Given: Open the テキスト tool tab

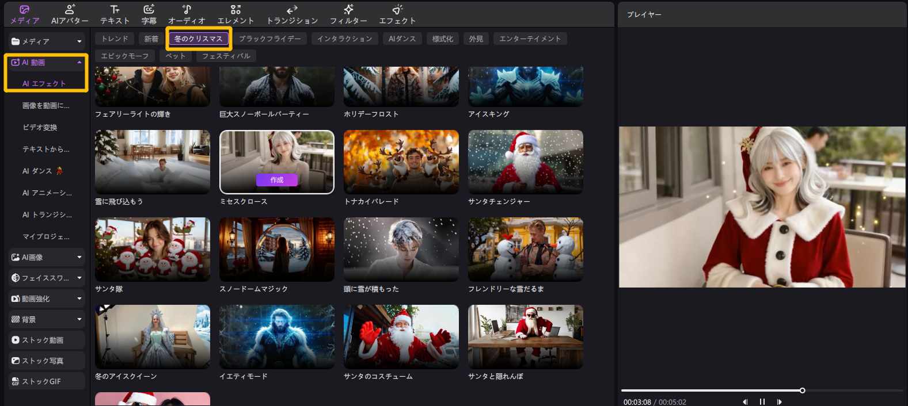Looking at the screenshot, I should point(115,14).
